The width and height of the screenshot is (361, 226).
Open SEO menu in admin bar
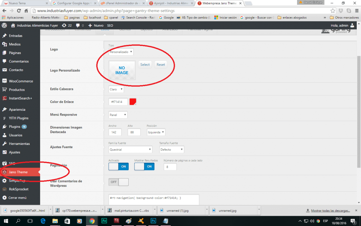point(110,25)
